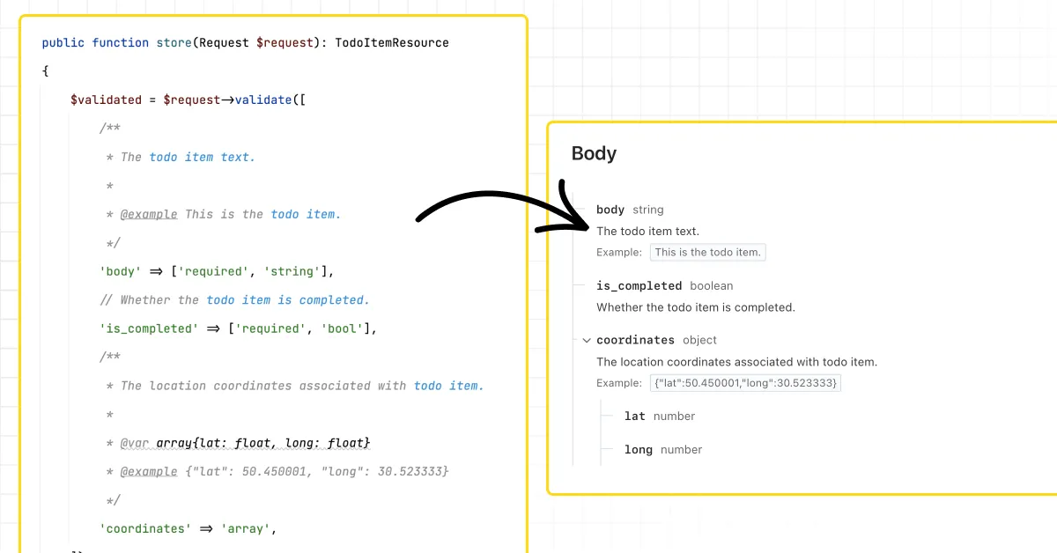
Task: Click the 'object' type label beside coordinates
Action: point(700,340)
